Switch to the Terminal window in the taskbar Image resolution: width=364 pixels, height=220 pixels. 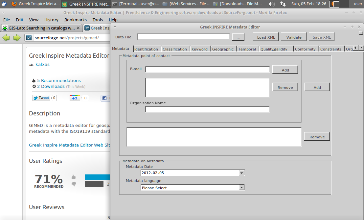tap(136, 4)
